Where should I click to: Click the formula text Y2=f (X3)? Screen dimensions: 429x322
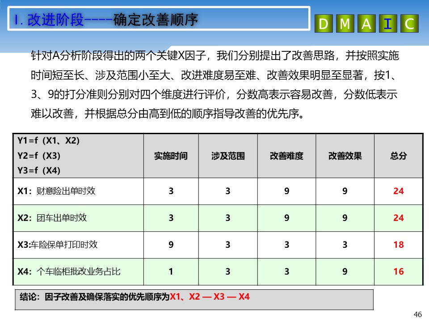(x=39, y=156)
